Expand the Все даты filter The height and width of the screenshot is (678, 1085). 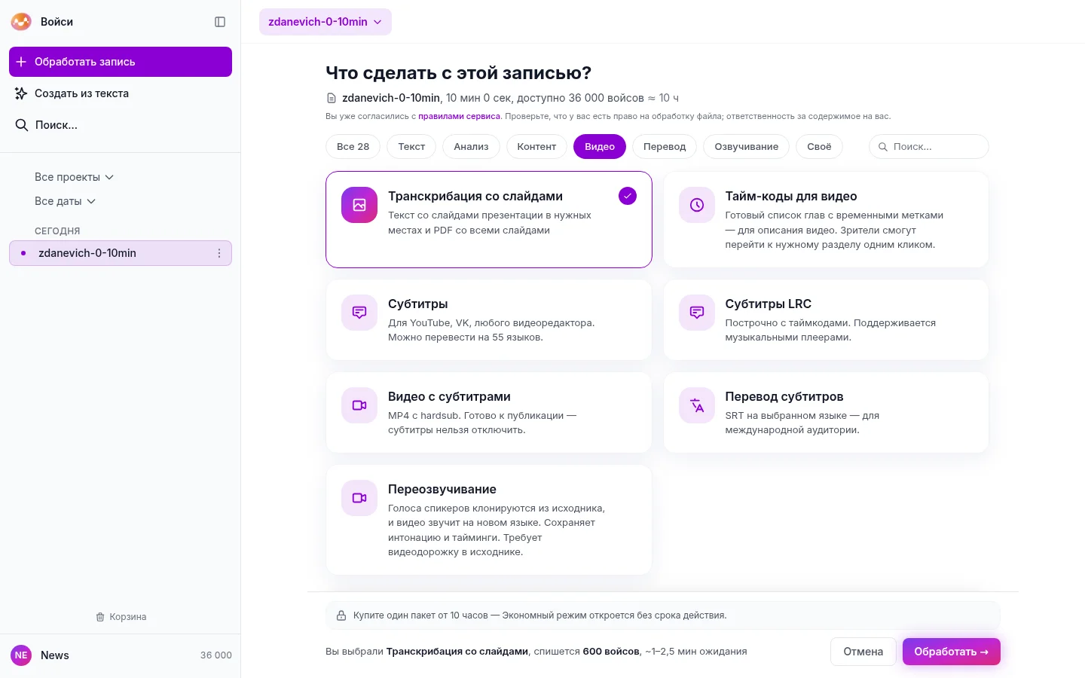coord(65,201)
